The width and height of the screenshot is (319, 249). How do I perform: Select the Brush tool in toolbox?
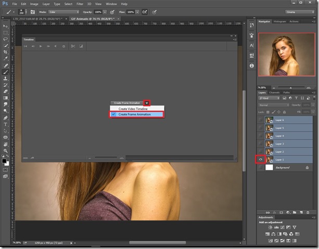(5, 72)
